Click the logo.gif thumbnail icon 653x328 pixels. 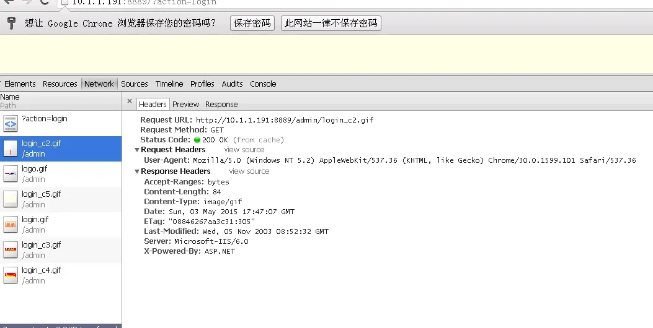[11, 174]
